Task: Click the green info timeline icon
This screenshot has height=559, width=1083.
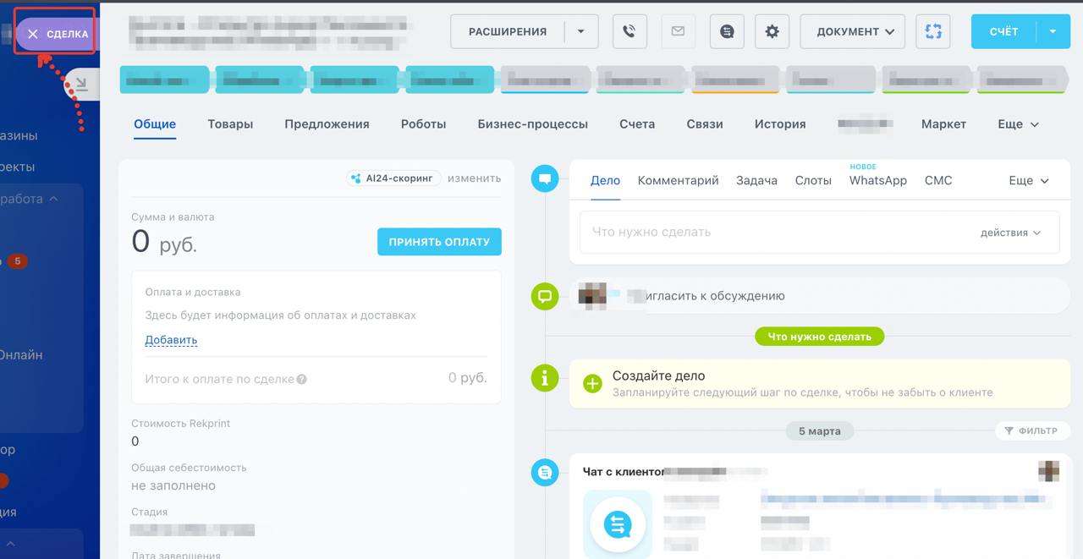Action: tap(545, 378)
